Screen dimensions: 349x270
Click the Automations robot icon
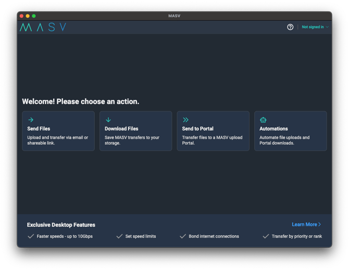click(263, 120)
